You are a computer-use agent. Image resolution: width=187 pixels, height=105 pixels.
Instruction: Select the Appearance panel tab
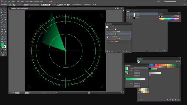point(109,24)
